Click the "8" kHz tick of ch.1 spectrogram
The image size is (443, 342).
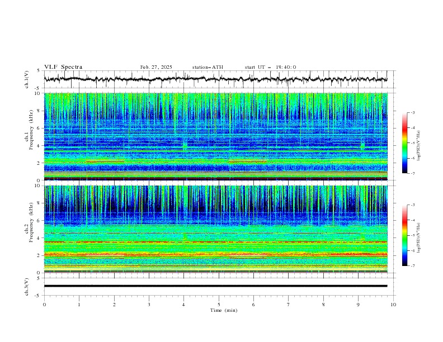(x=40, y=111)
